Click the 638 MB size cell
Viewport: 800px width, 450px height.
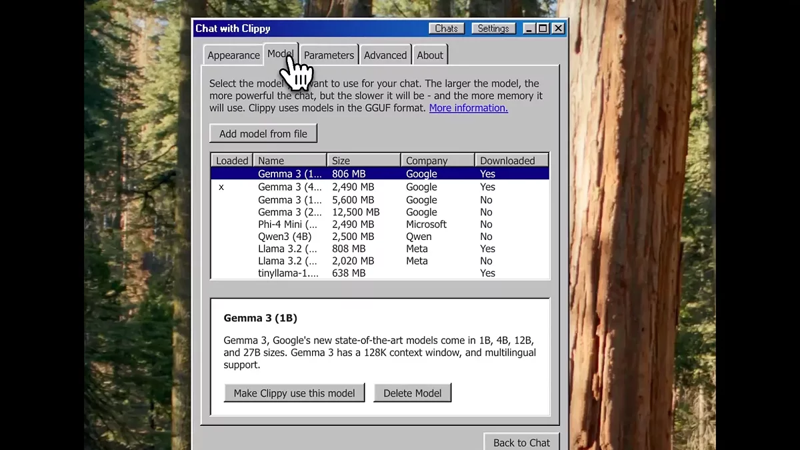(349, 273)
